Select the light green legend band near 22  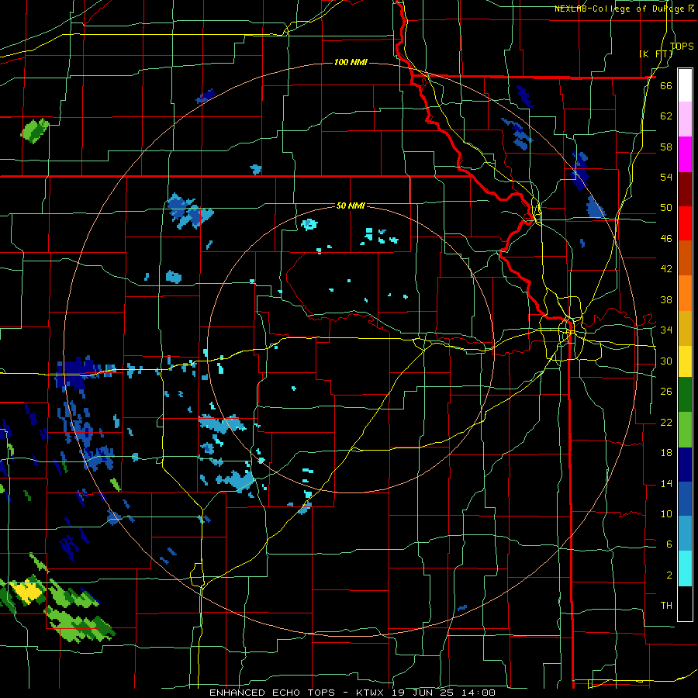[x=685, y=430]
